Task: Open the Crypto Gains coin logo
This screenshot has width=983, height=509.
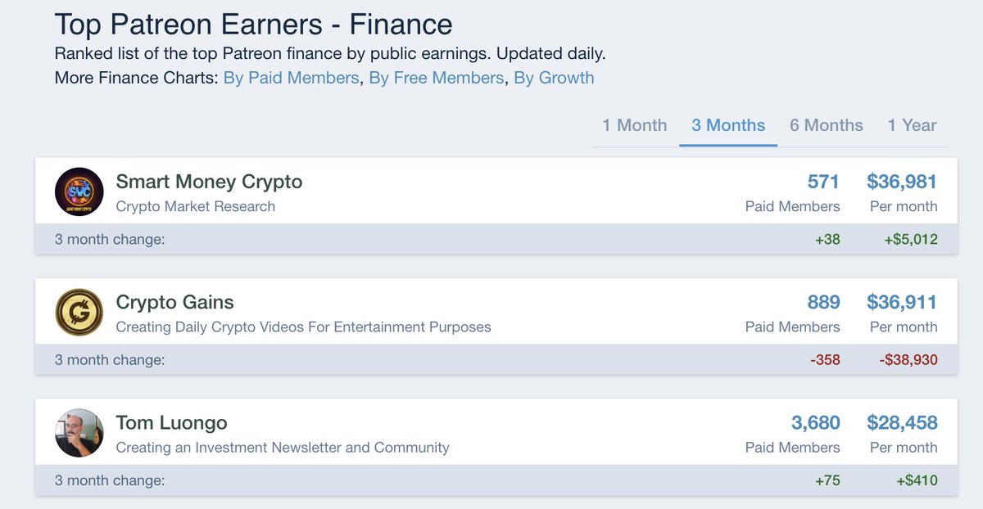Action: click(79, 313)
